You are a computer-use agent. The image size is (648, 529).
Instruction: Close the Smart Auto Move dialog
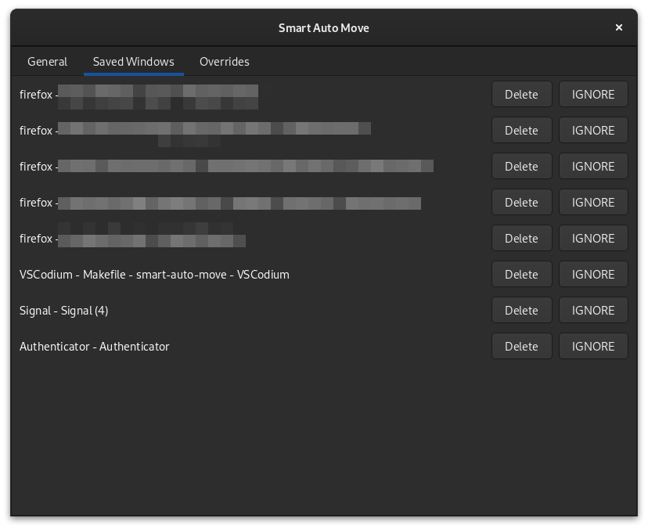(x=619, y=27)
